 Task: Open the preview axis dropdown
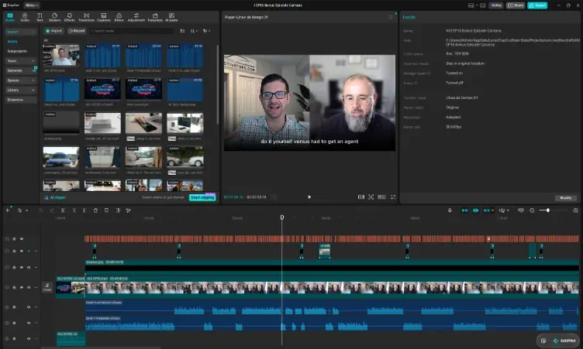[504, 210]
